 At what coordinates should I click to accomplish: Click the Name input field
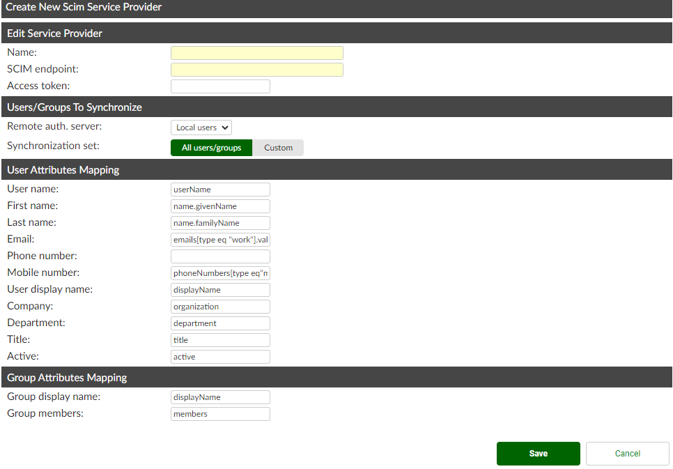[x=256, y=52]
